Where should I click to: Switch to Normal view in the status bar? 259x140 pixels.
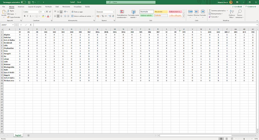point(221,139)
